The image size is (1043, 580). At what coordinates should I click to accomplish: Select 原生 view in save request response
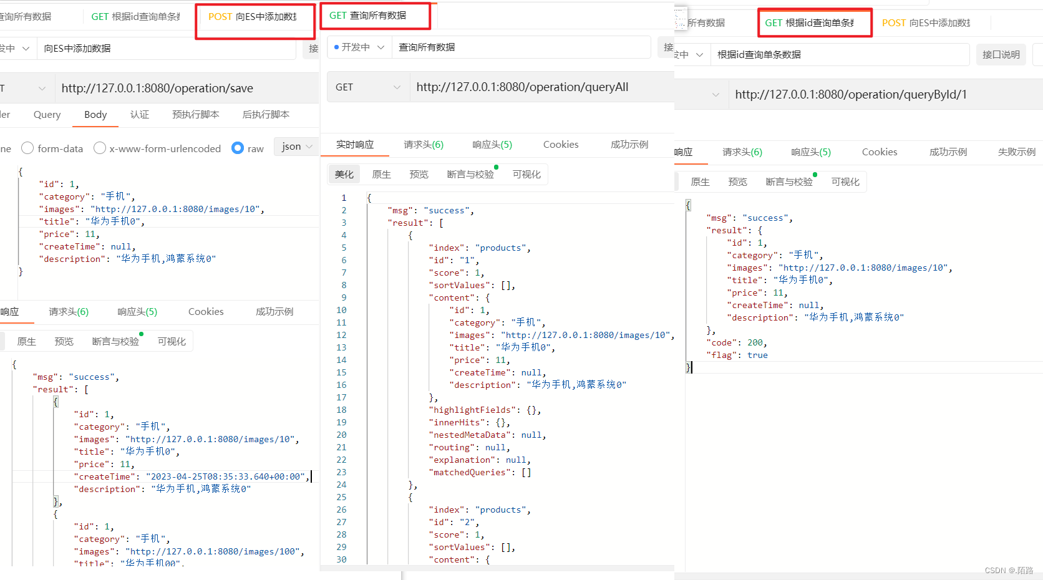tap(27, 342)
